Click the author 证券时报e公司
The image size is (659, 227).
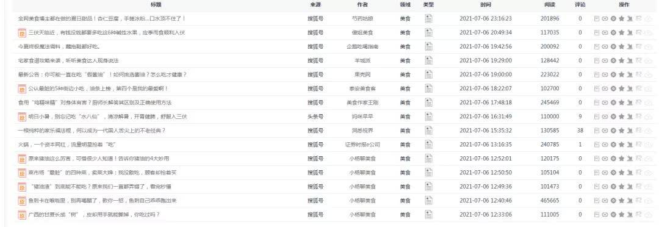click(x=362, y=145)
